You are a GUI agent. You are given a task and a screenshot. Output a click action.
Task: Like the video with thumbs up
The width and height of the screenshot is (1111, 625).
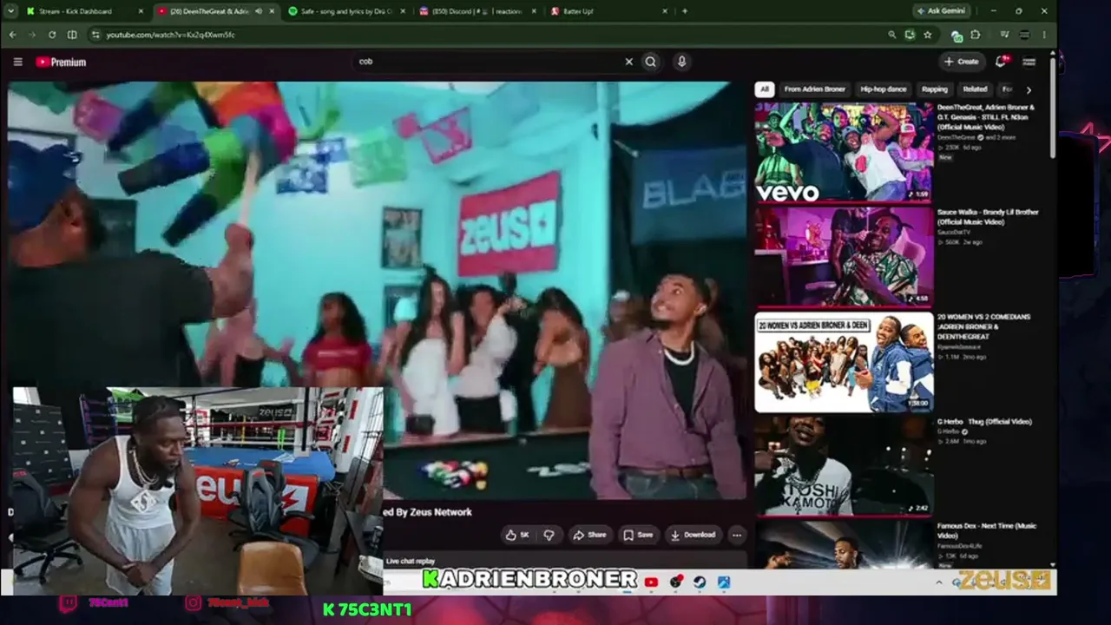point(518,535)
